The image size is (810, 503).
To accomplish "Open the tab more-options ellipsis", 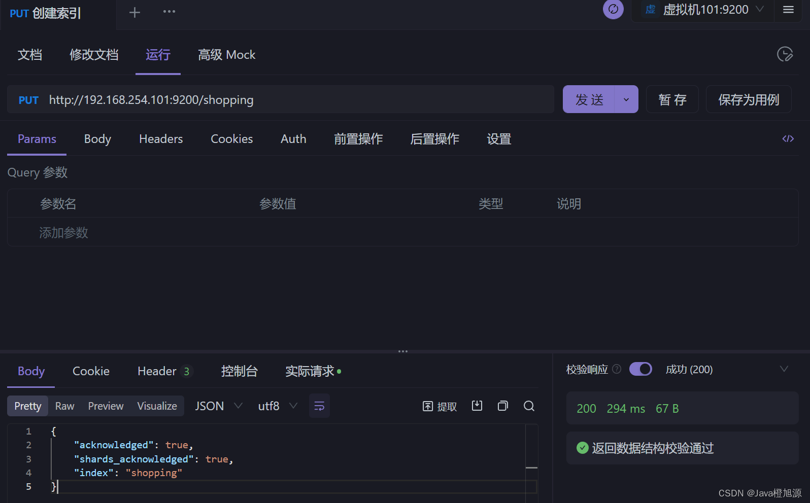I will pos(169,12).
